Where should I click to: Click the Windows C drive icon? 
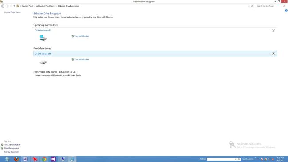(x=43, y=38)
